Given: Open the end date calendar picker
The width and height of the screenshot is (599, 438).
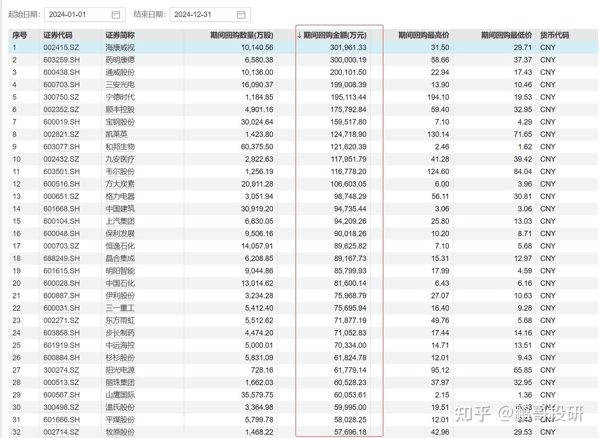Looking at the screenshot, I should [x=242, y=14].
